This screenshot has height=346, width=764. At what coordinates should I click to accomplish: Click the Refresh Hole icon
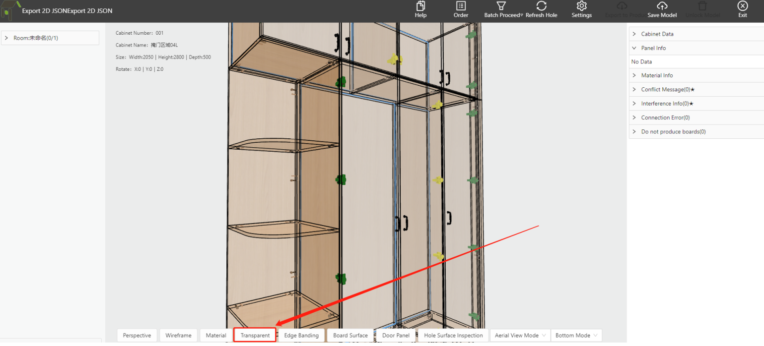[542, 6]
